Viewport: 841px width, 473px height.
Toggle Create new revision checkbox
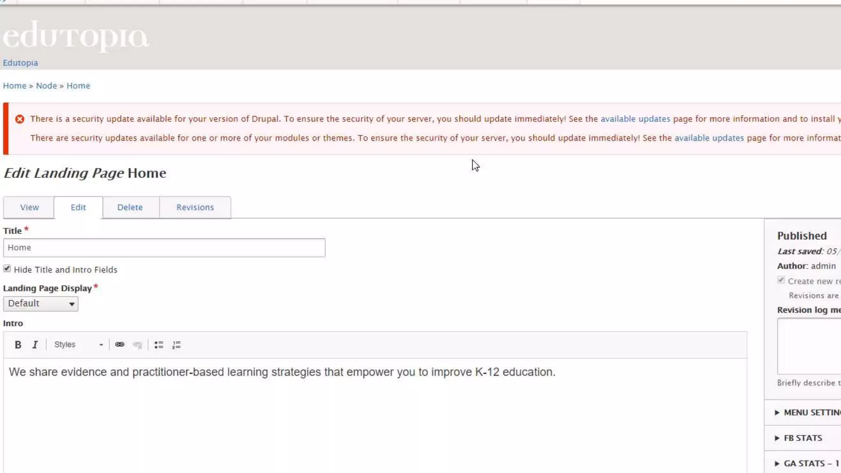click(781, 280)
